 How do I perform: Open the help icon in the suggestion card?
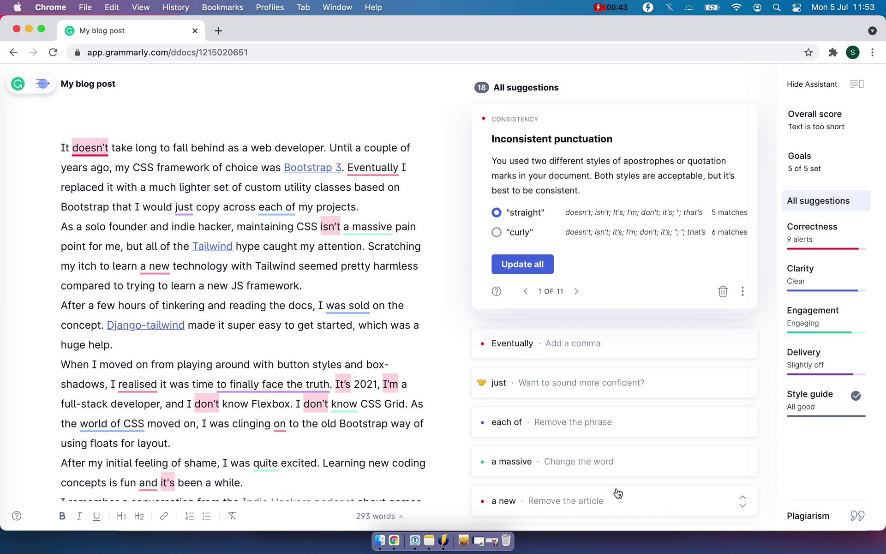[497, 291]
